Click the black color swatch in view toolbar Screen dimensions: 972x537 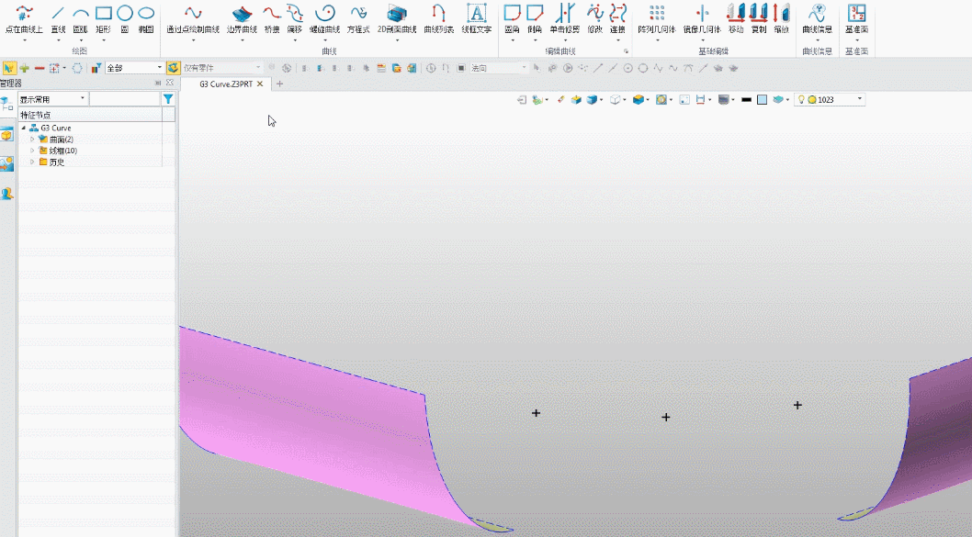coord(746,99)
